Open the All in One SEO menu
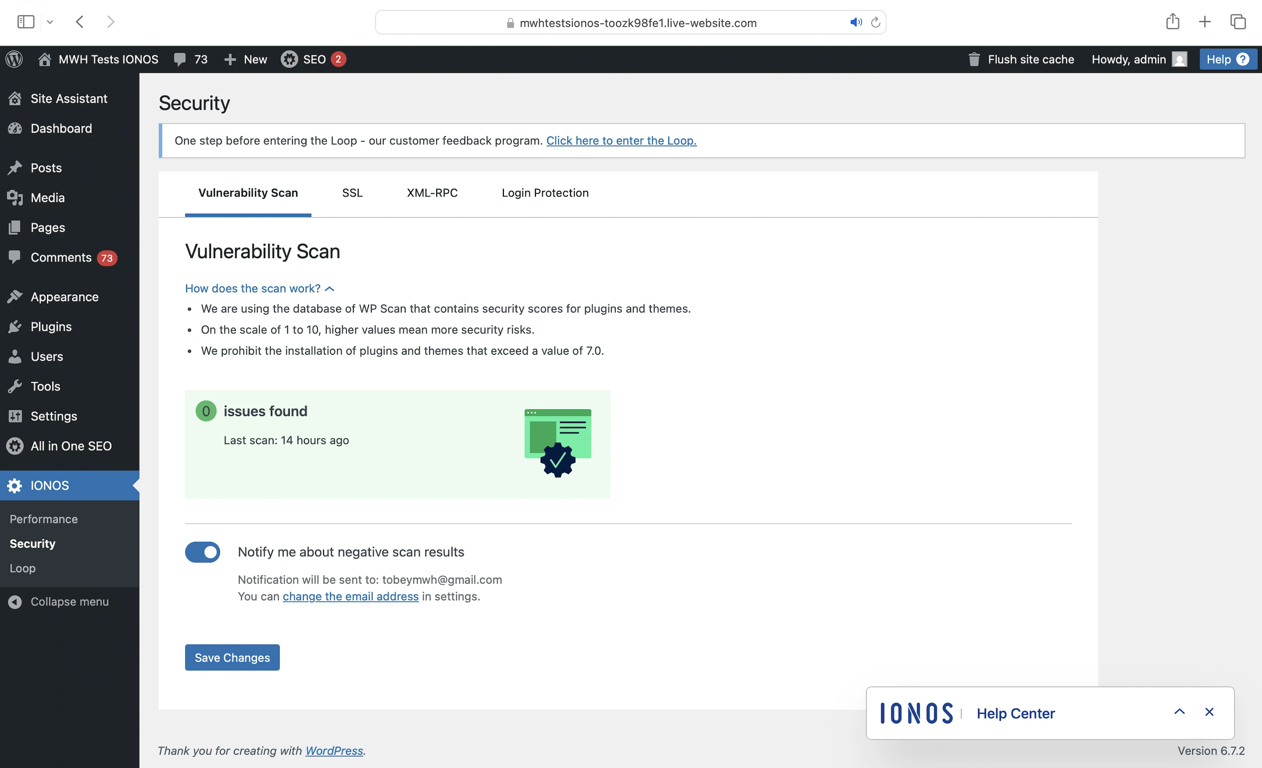The image size is (1262, 768). coord(71,446)
